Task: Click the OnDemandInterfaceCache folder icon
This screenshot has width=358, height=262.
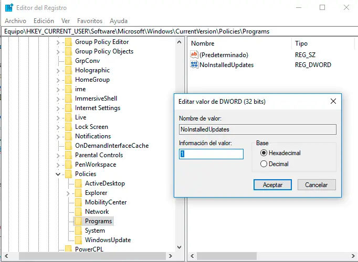Action: [68, 146]
